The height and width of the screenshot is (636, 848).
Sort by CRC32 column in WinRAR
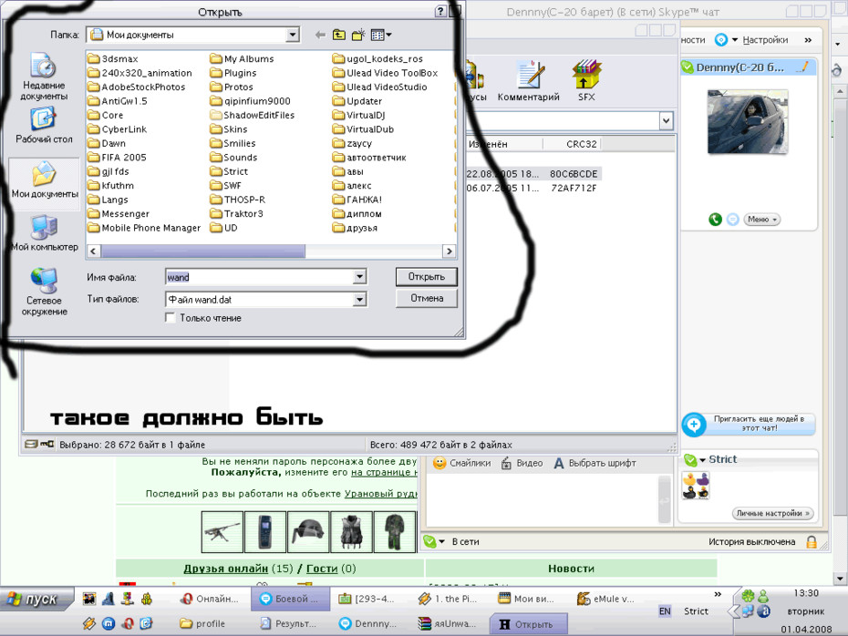(x=581, y=144)
